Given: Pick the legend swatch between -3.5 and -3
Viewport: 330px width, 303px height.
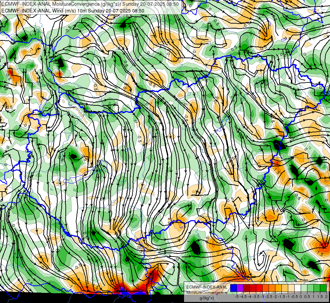Looking at the screenshot, I should 259,288.
